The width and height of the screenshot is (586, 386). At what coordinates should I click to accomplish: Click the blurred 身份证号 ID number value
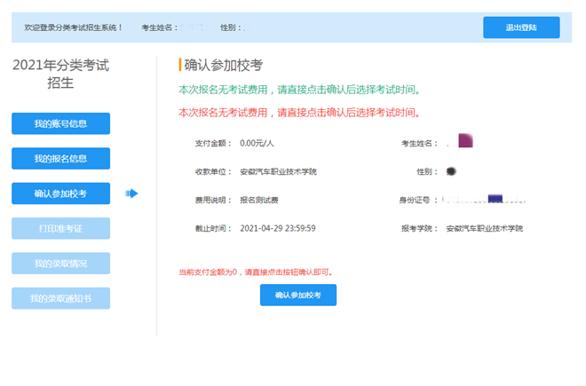click(485, 200)
